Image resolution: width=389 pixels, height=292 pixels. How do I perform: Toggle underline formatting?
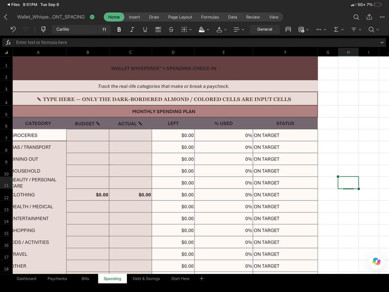click(x=145, y=29)
